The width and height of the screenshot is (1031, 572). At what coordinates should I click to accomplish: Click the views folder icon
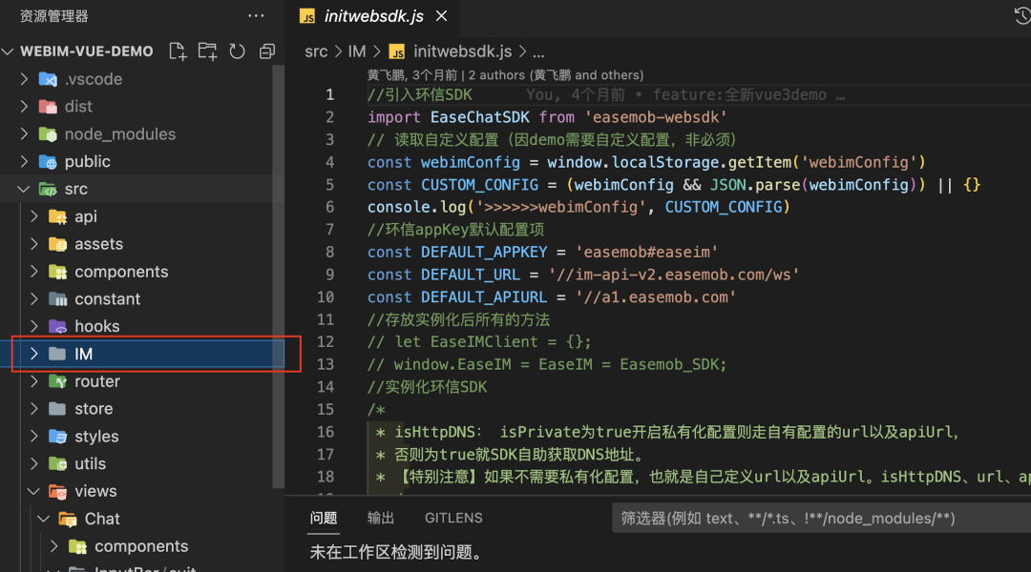click(58, 491)
